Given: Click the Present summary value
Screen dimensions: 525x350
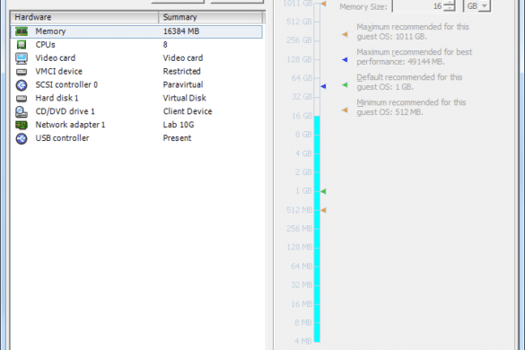Looking at the screenshot, I should 177,138.
